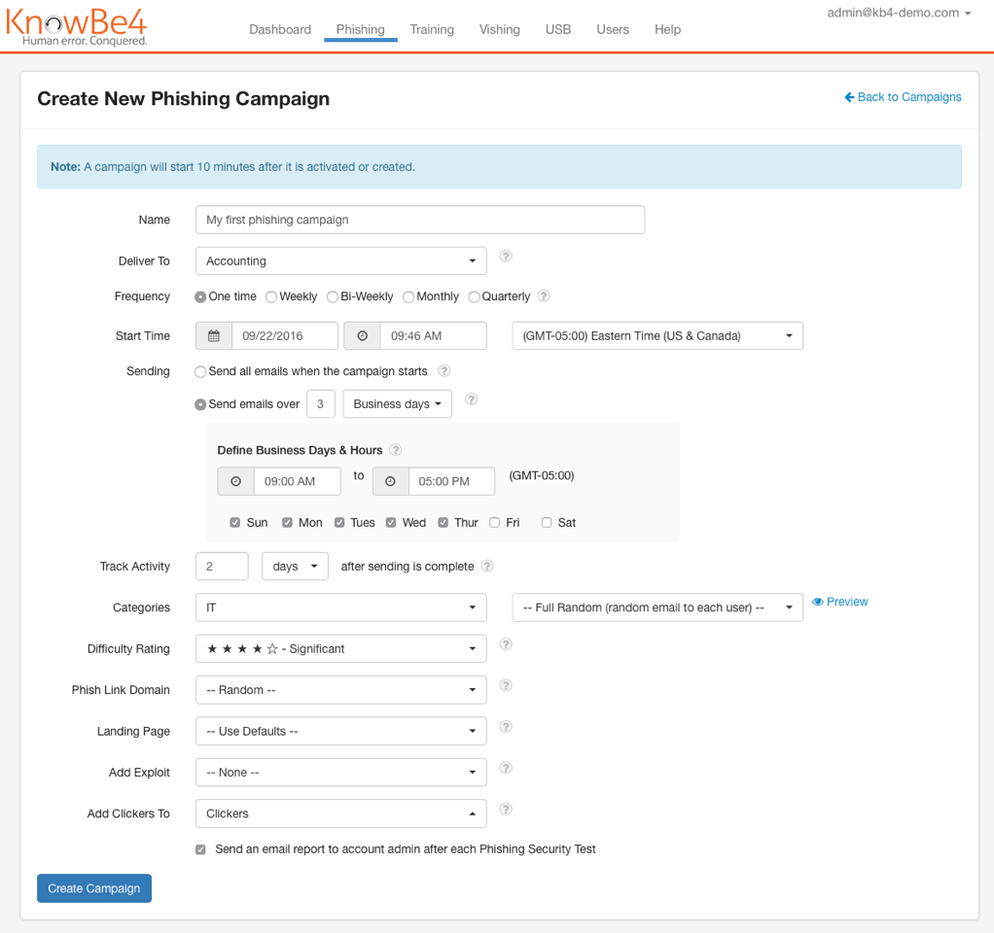This screenshot has width=994, height=933.
Task: Enable the Fri business day checkbox
Action: pos(494,522)
